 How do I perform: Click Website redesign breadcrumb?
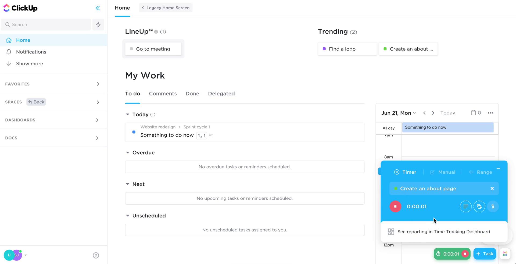click(158, 127)
